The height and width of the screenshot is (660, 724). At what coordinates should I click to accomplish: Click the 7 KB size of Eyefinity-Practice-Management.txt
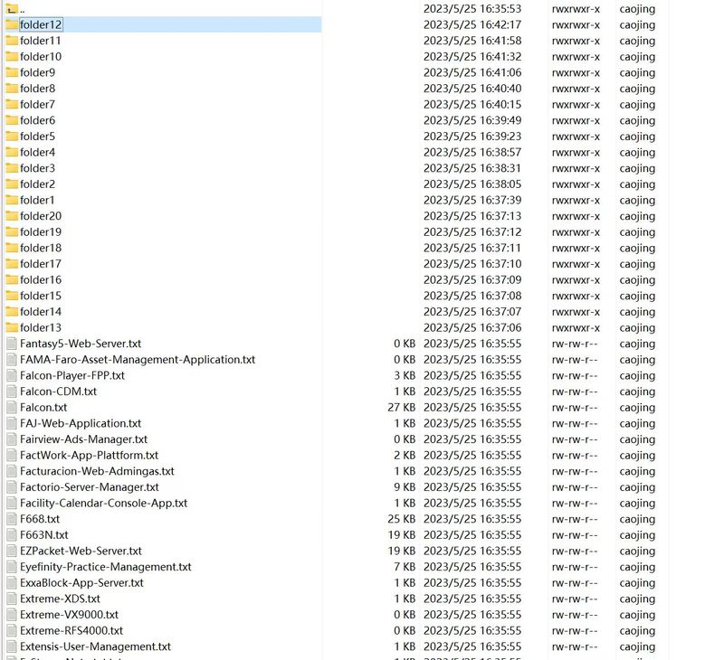405,567
